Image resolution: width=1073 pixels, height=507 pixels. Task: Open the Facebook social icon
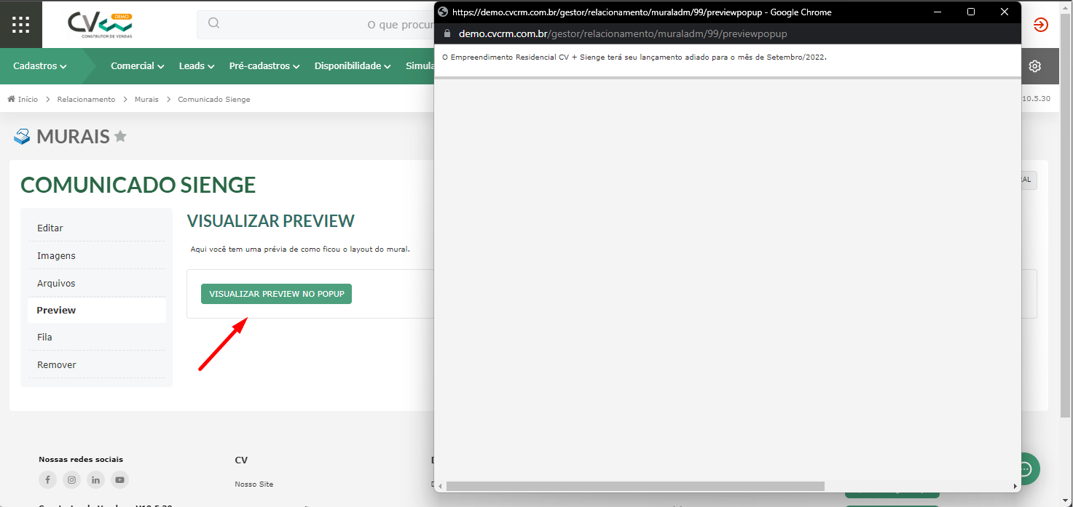(x=47, y=479)
